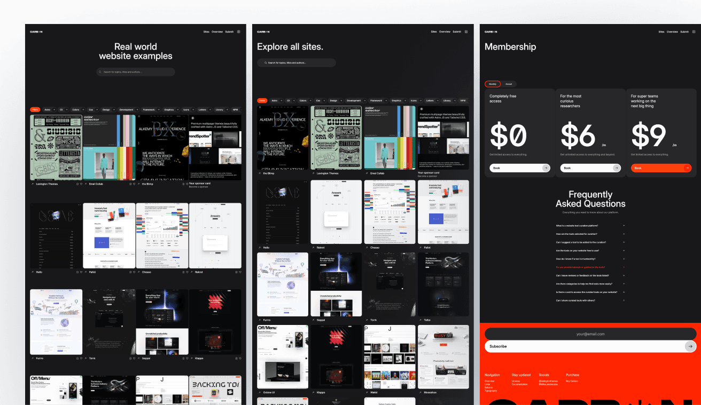
Task: Click the orange Book button for the $9 plan
Action: (661, 168)
